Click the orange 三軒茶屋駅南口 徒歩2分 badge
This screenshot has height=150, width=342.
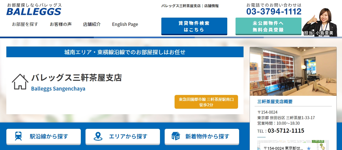click(x=206, y=102)
